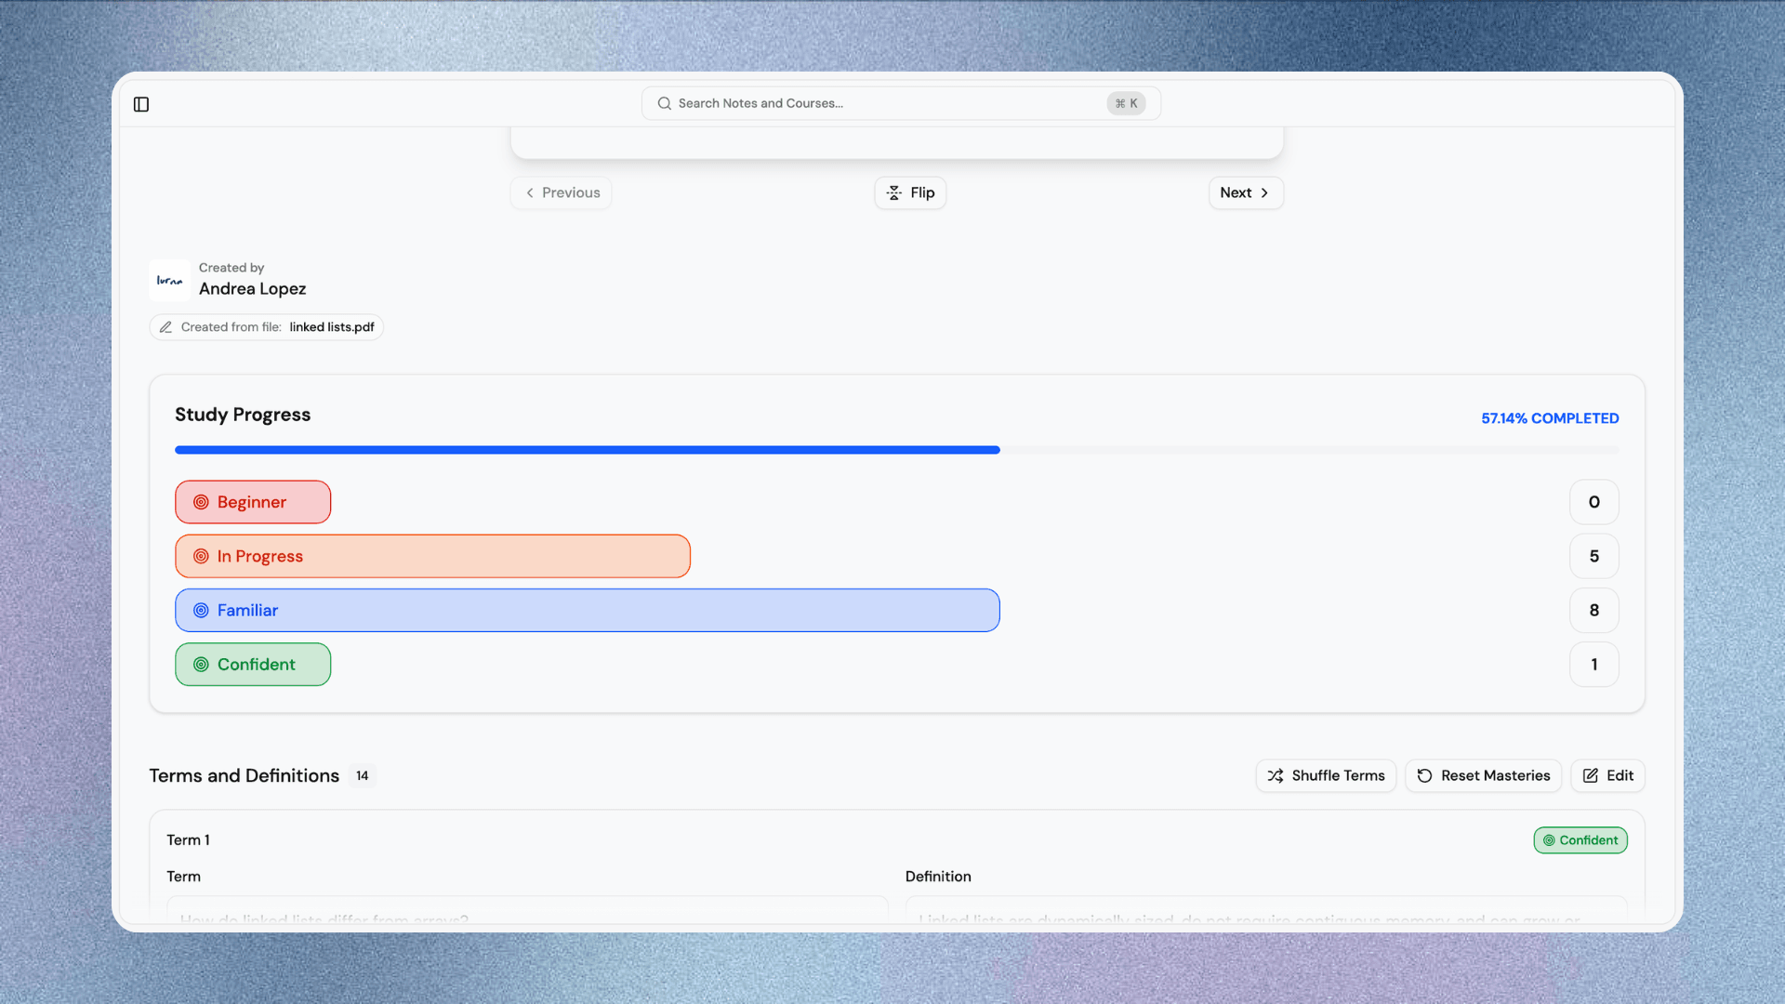Click the Flip icon
This screenshot has height=1004, width=1785.
[x=894, y=192]
